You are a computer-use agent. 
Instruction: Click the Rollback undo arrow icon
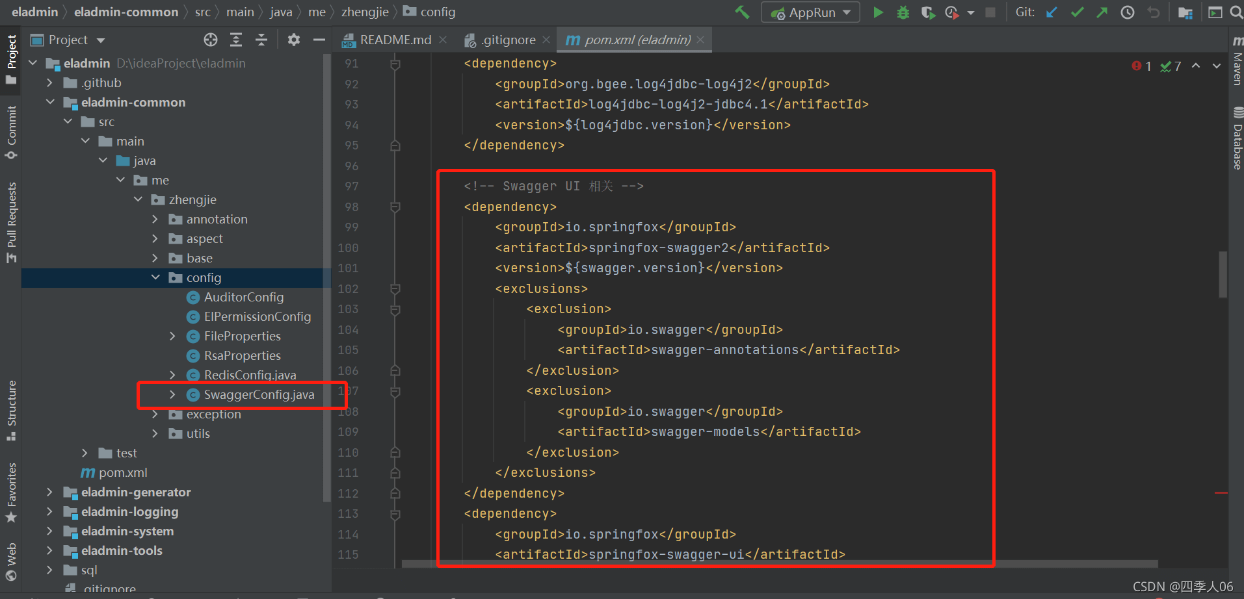pyautogui.click(x=1154, y=12)
